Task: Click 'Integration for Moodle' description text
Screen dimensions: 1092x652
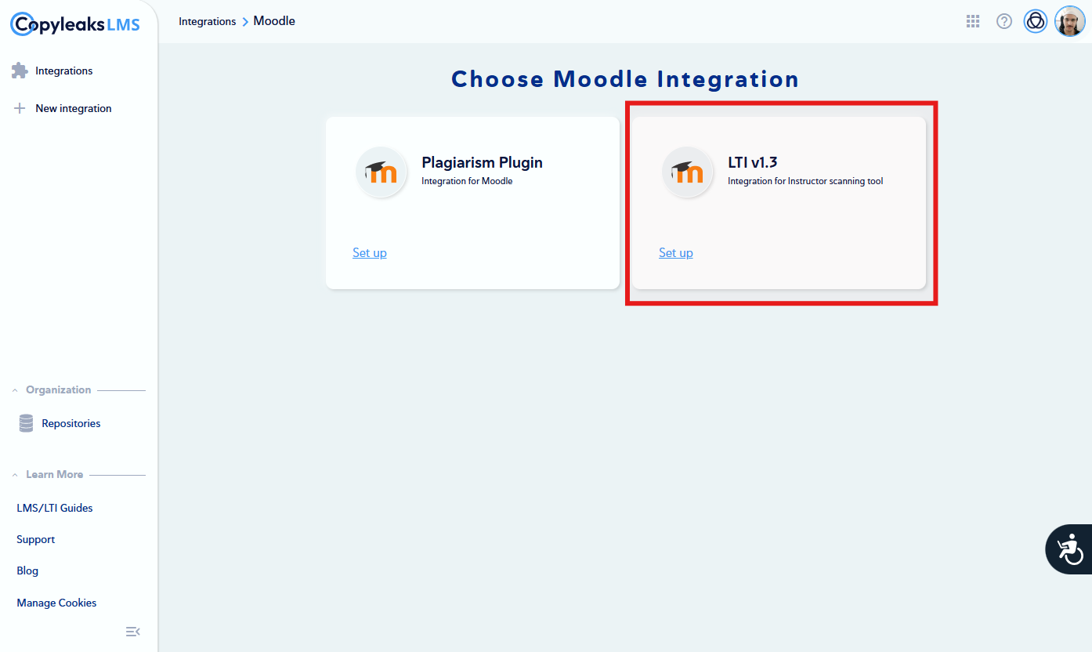Action: 467,181
